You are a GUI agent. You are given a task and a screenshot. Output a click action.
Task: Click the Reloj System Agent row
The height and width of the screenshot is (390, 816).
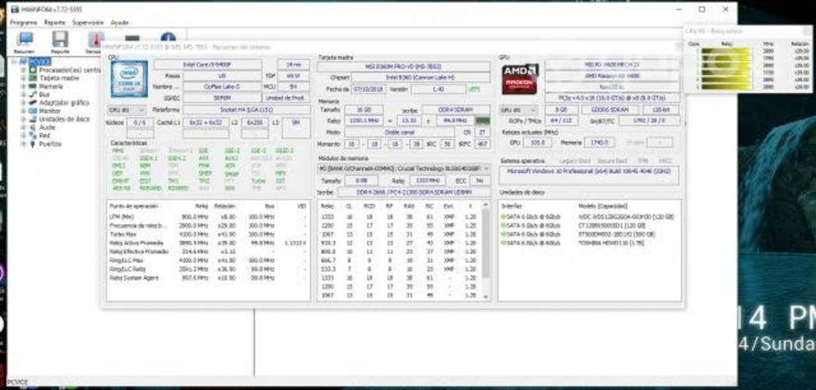208,278
